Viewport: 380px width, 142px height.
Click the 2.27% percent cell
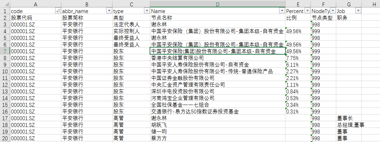pos(298,72)
